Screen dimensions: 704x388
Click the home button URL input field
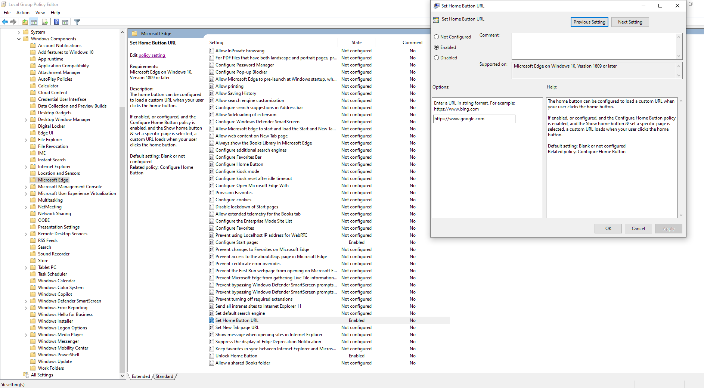coord(474,119)
